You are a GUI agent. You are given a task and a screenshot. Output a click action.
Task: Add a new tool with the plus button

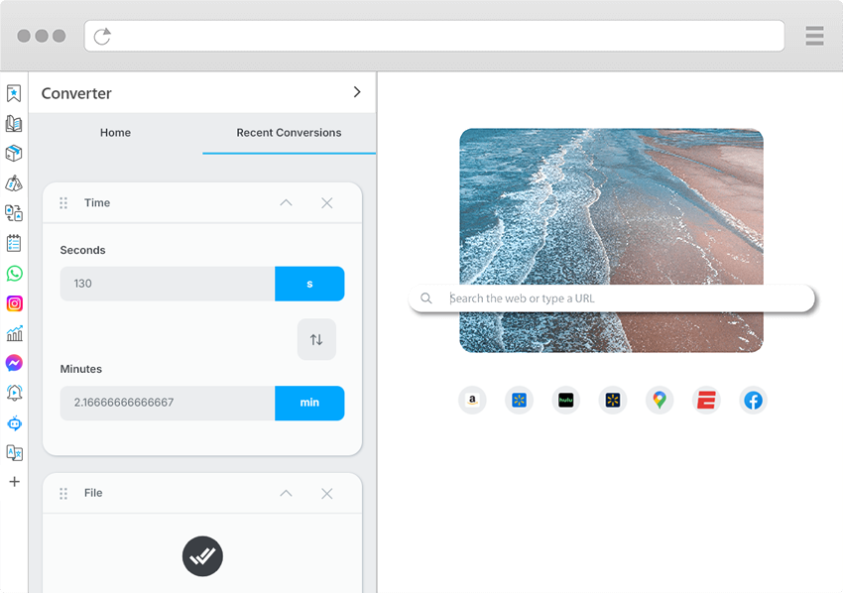pyautogui.click(x=15, y=482)
